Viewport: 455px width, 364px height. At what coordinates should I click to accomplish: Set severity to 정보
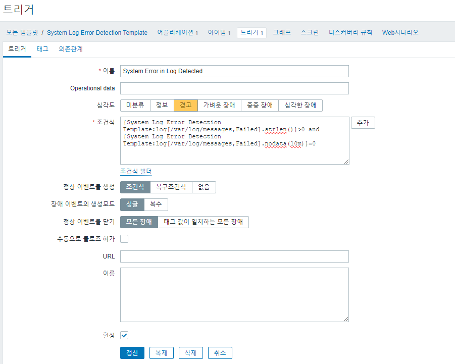pos(162,106)
